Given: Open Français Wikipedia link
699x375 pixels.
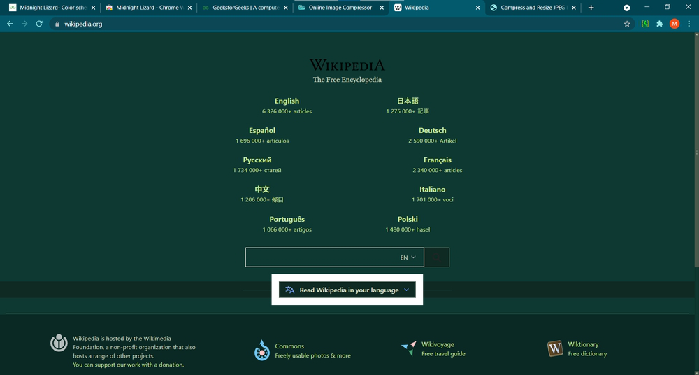Looking at the screenshot, I should 438,160.
